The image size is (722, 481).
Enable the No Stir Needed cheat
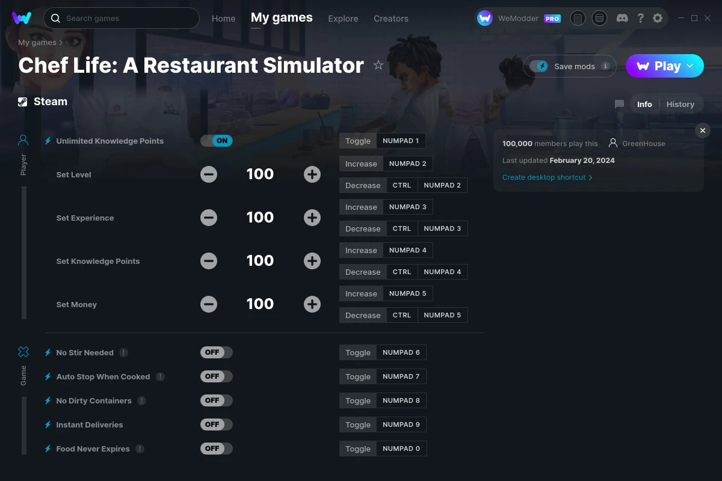click(x=216, y=352)
